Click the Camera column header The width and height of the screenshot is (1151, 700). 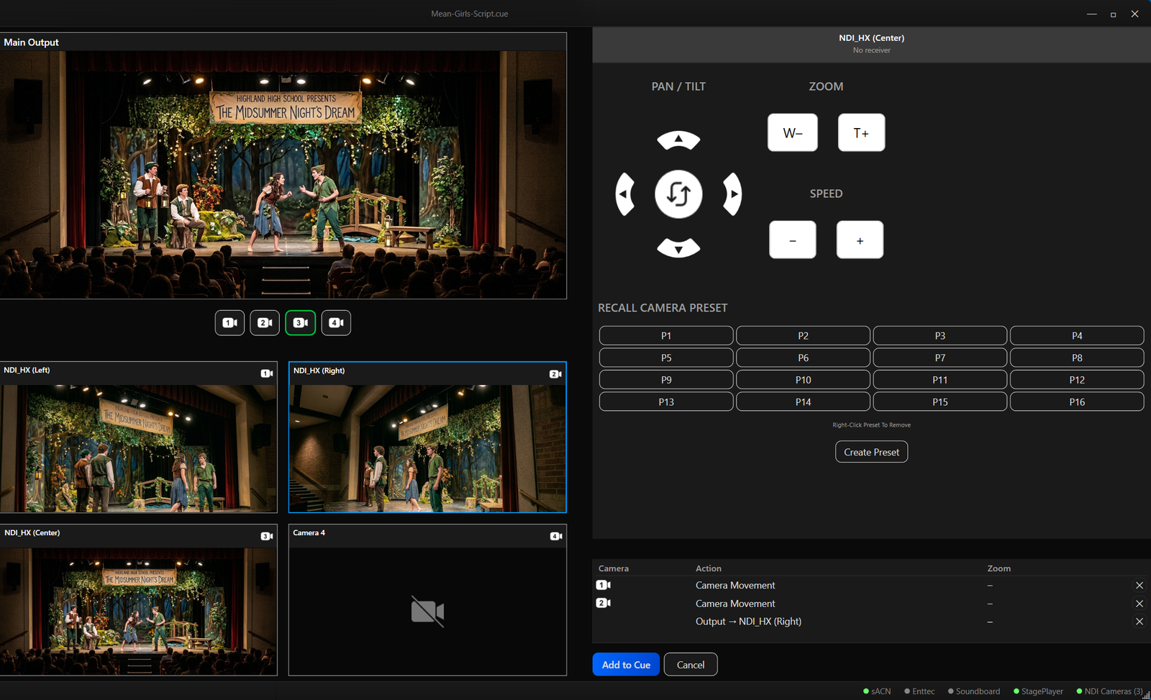tap(614, 568)
